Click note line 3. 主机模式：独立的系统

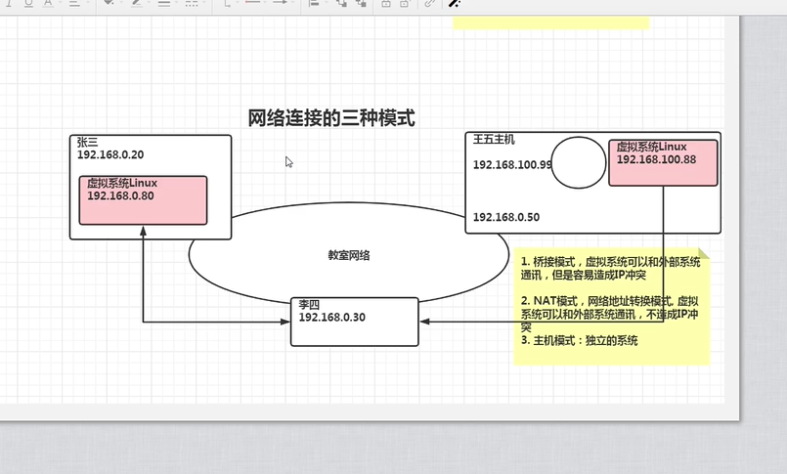579,340
